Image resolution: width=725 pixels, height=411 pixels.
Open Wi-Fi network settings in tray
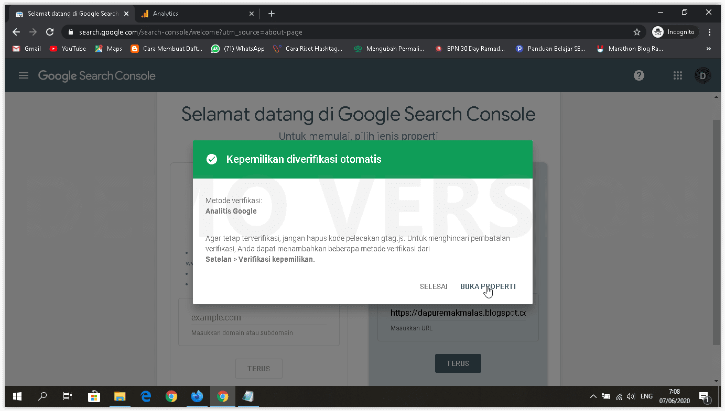pyautogui.click(x=619, y=396)
